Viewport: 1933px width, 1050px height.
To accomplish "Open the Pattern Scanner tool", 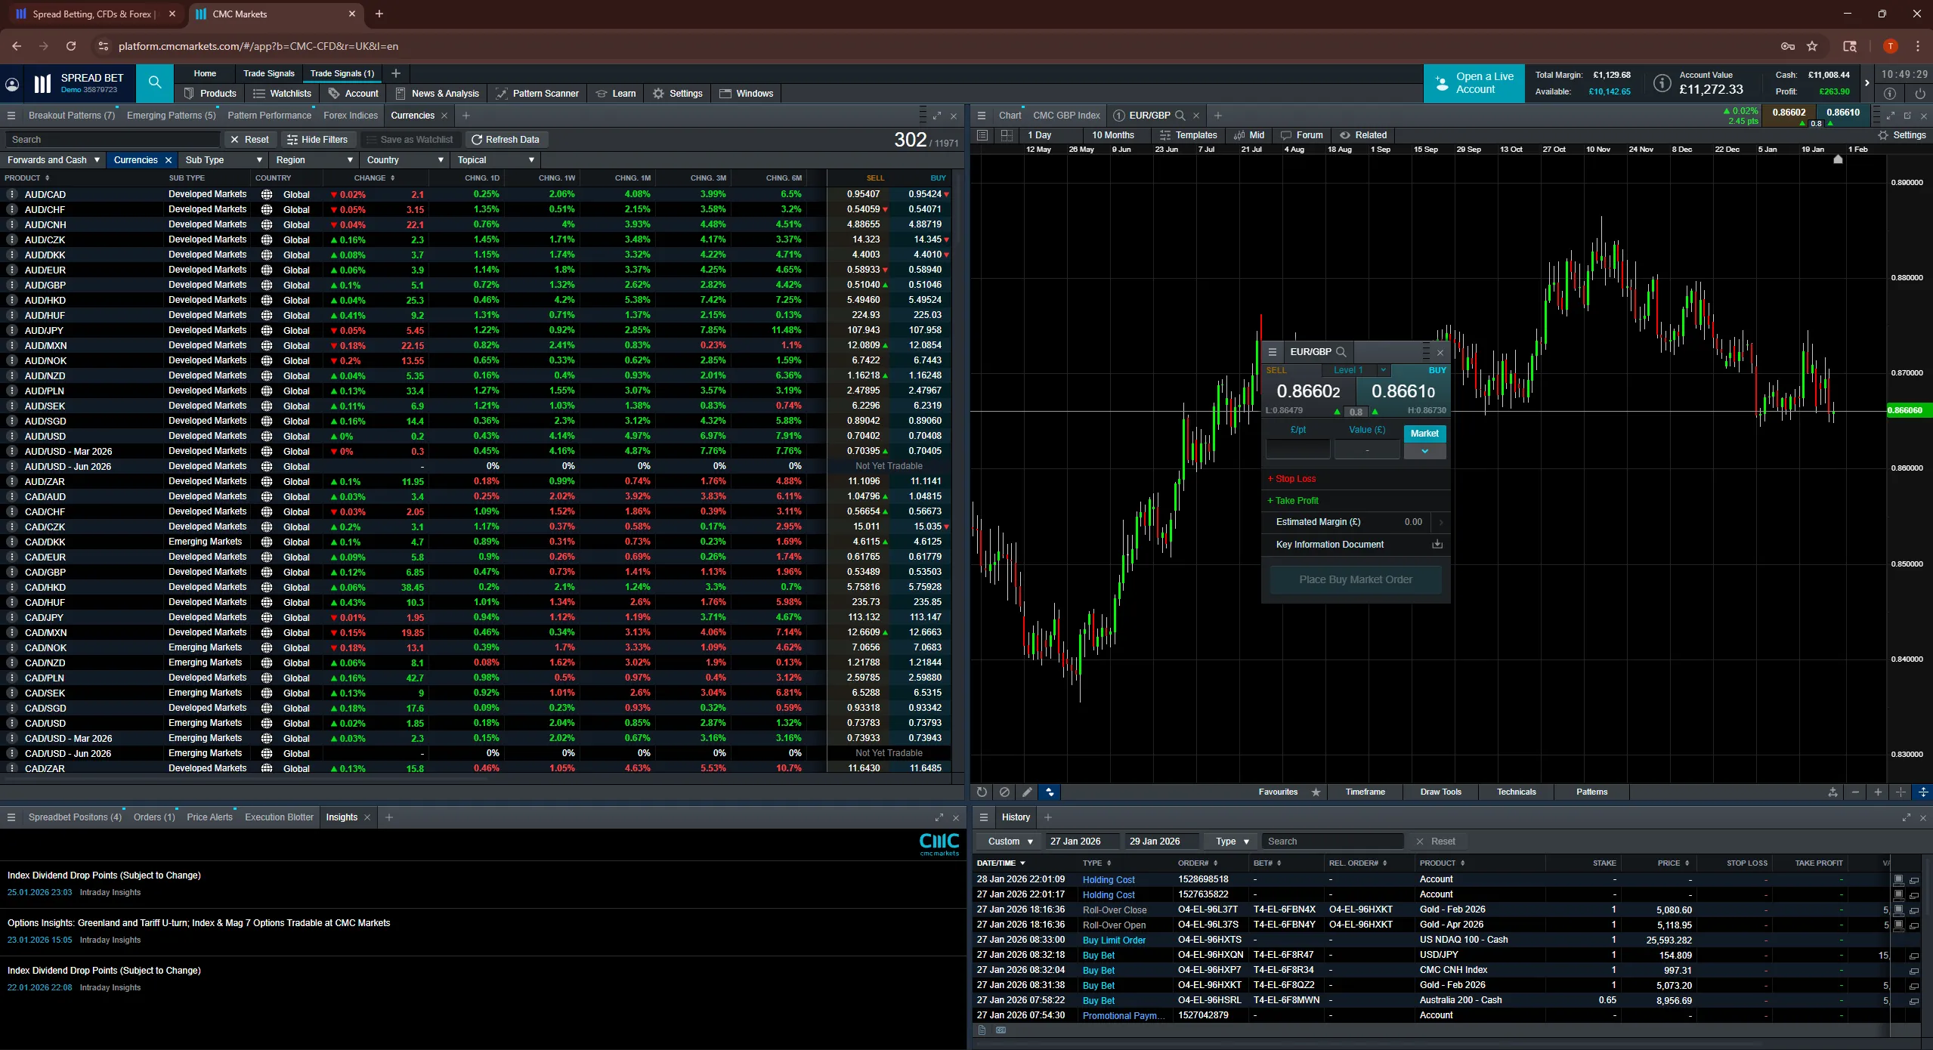I will [x=537, y=94].
